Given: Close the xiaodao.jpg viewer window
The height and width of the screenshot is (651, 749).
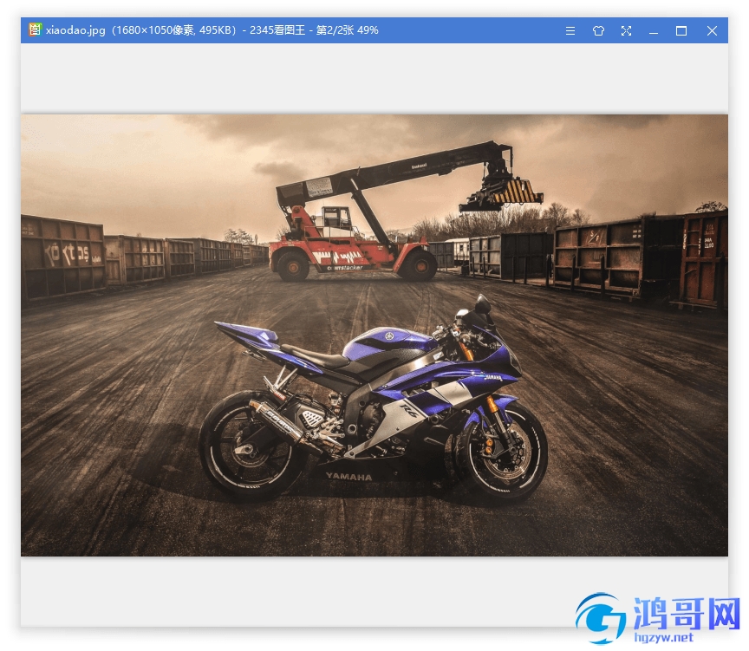Looking at the screenshot, I should [712, 31].
